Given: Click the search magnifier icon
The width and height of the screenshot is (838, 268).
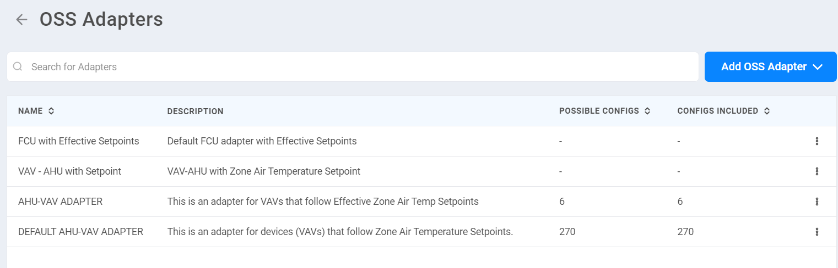Looking at the screenshot, I should (18, 66).
